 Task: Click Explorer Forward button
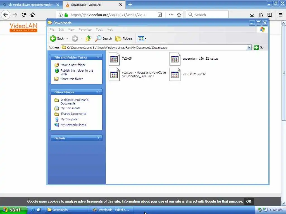[x=75, y=38]
